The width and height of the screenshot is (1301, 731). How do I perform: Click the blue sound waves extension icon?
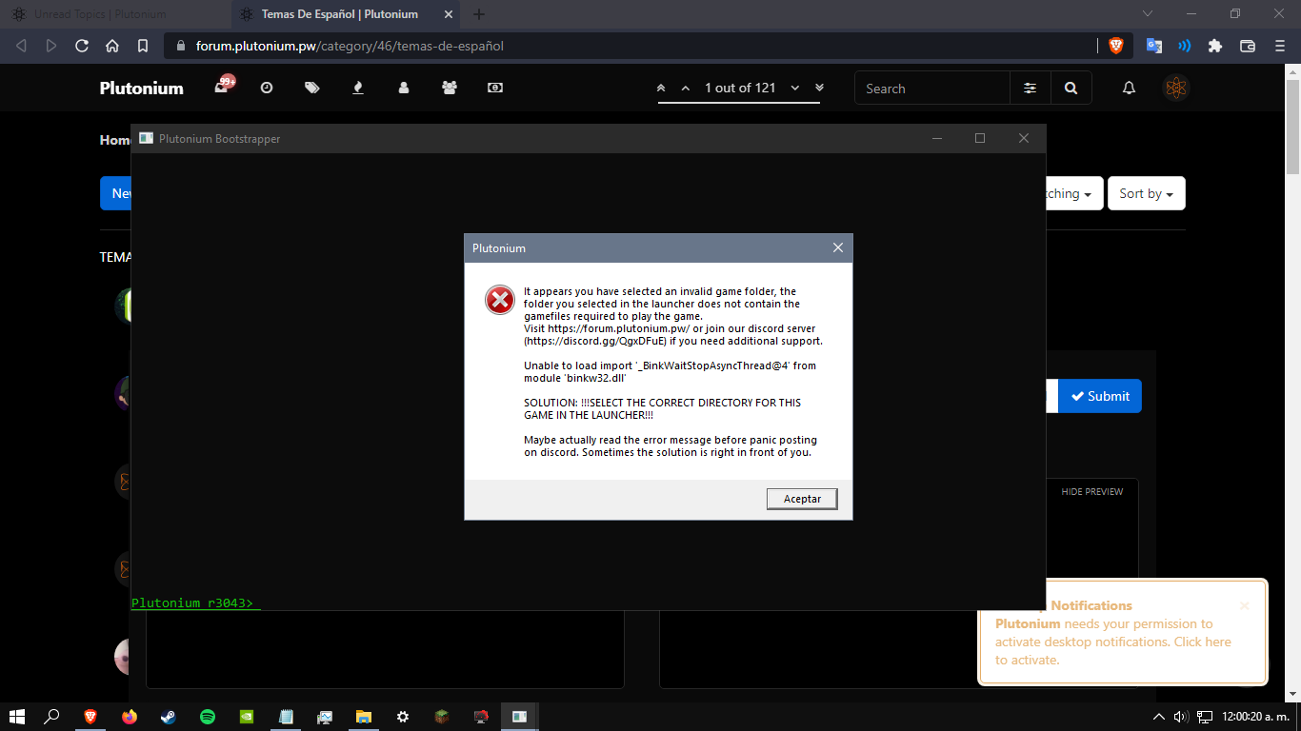coord(1184,46)
